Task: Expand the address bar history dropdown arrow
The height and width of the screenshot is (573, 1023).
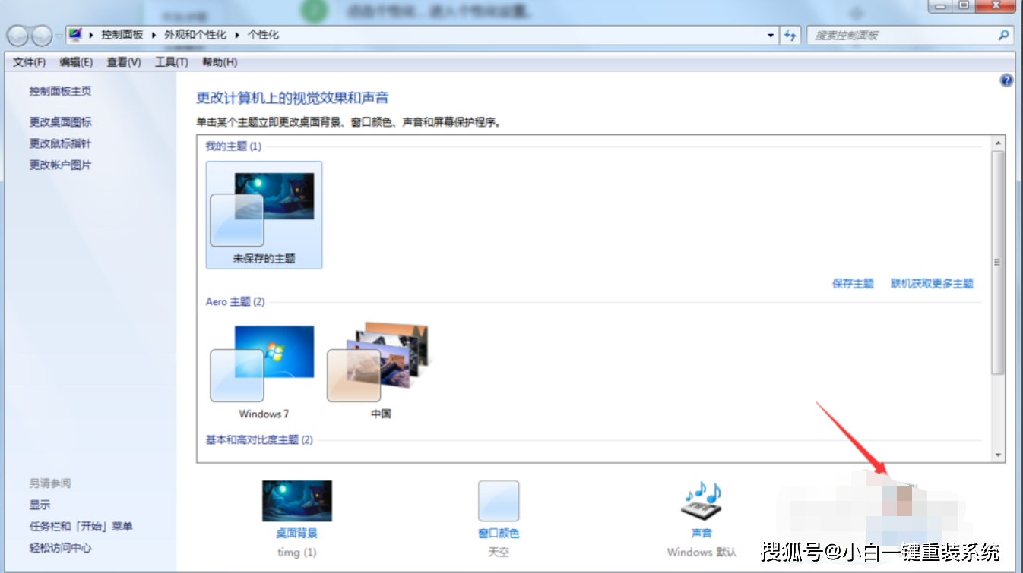Action: click(771, 35)
